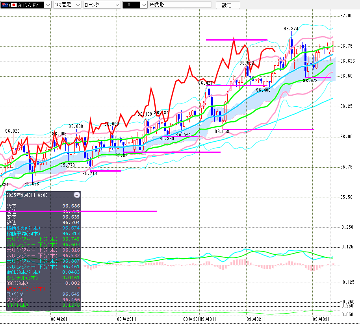Click the 96.400 price label on chart
This screenshot has height=324, width=360.
263,90
